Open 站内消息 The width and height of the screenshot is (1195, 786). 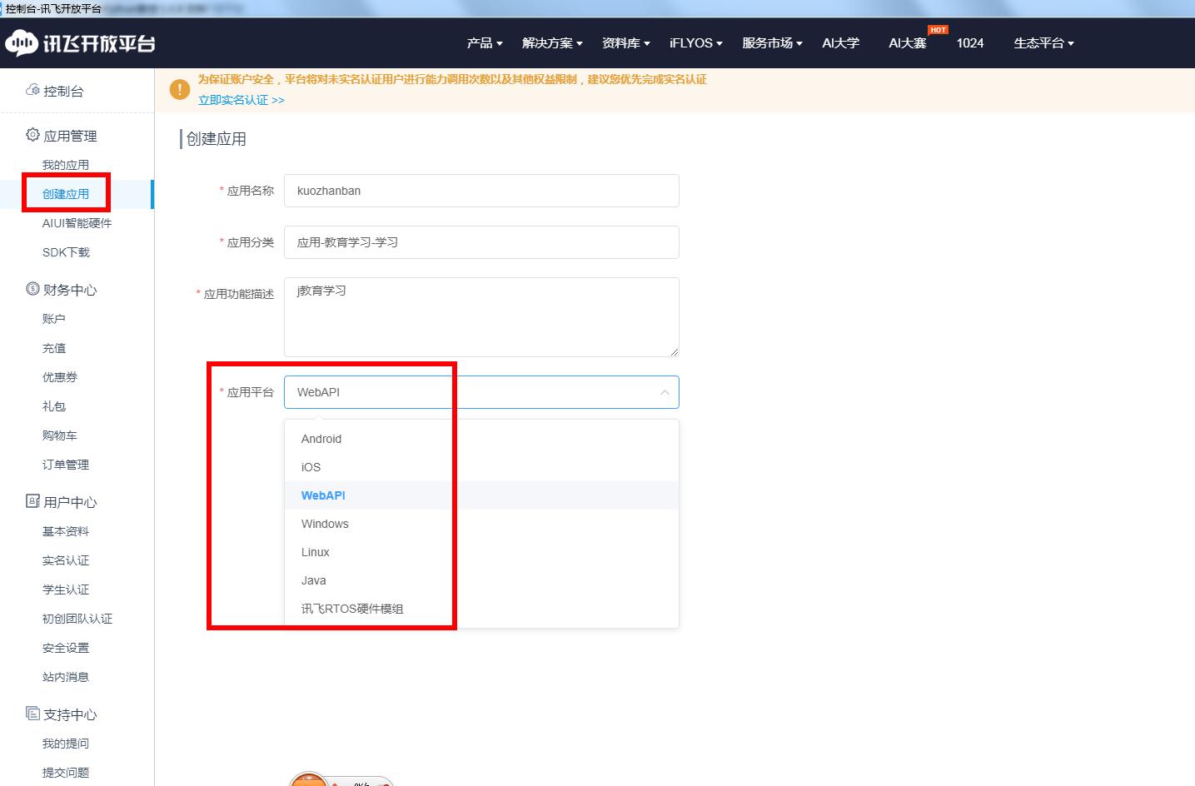point(66,677)
